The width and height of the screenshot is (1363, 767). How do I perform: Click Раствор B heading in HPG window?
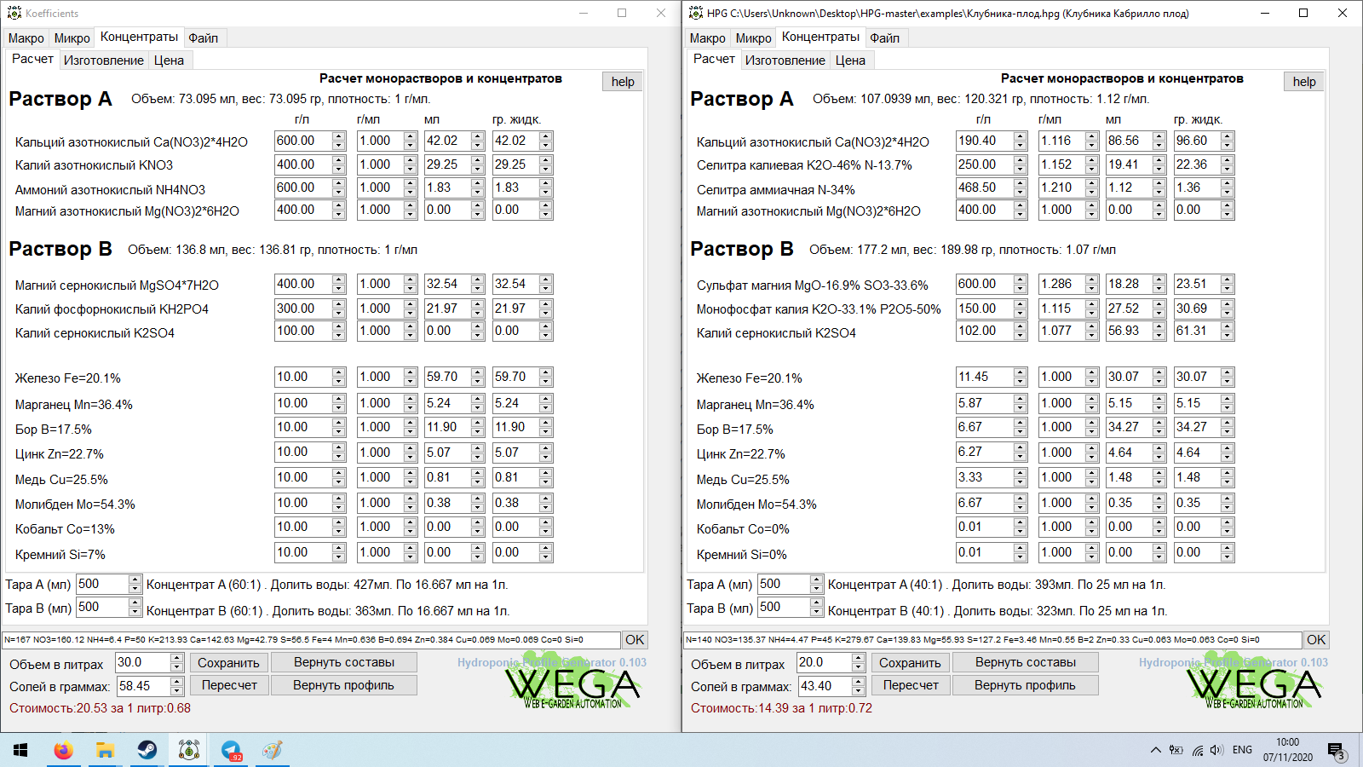coord(741,249)
